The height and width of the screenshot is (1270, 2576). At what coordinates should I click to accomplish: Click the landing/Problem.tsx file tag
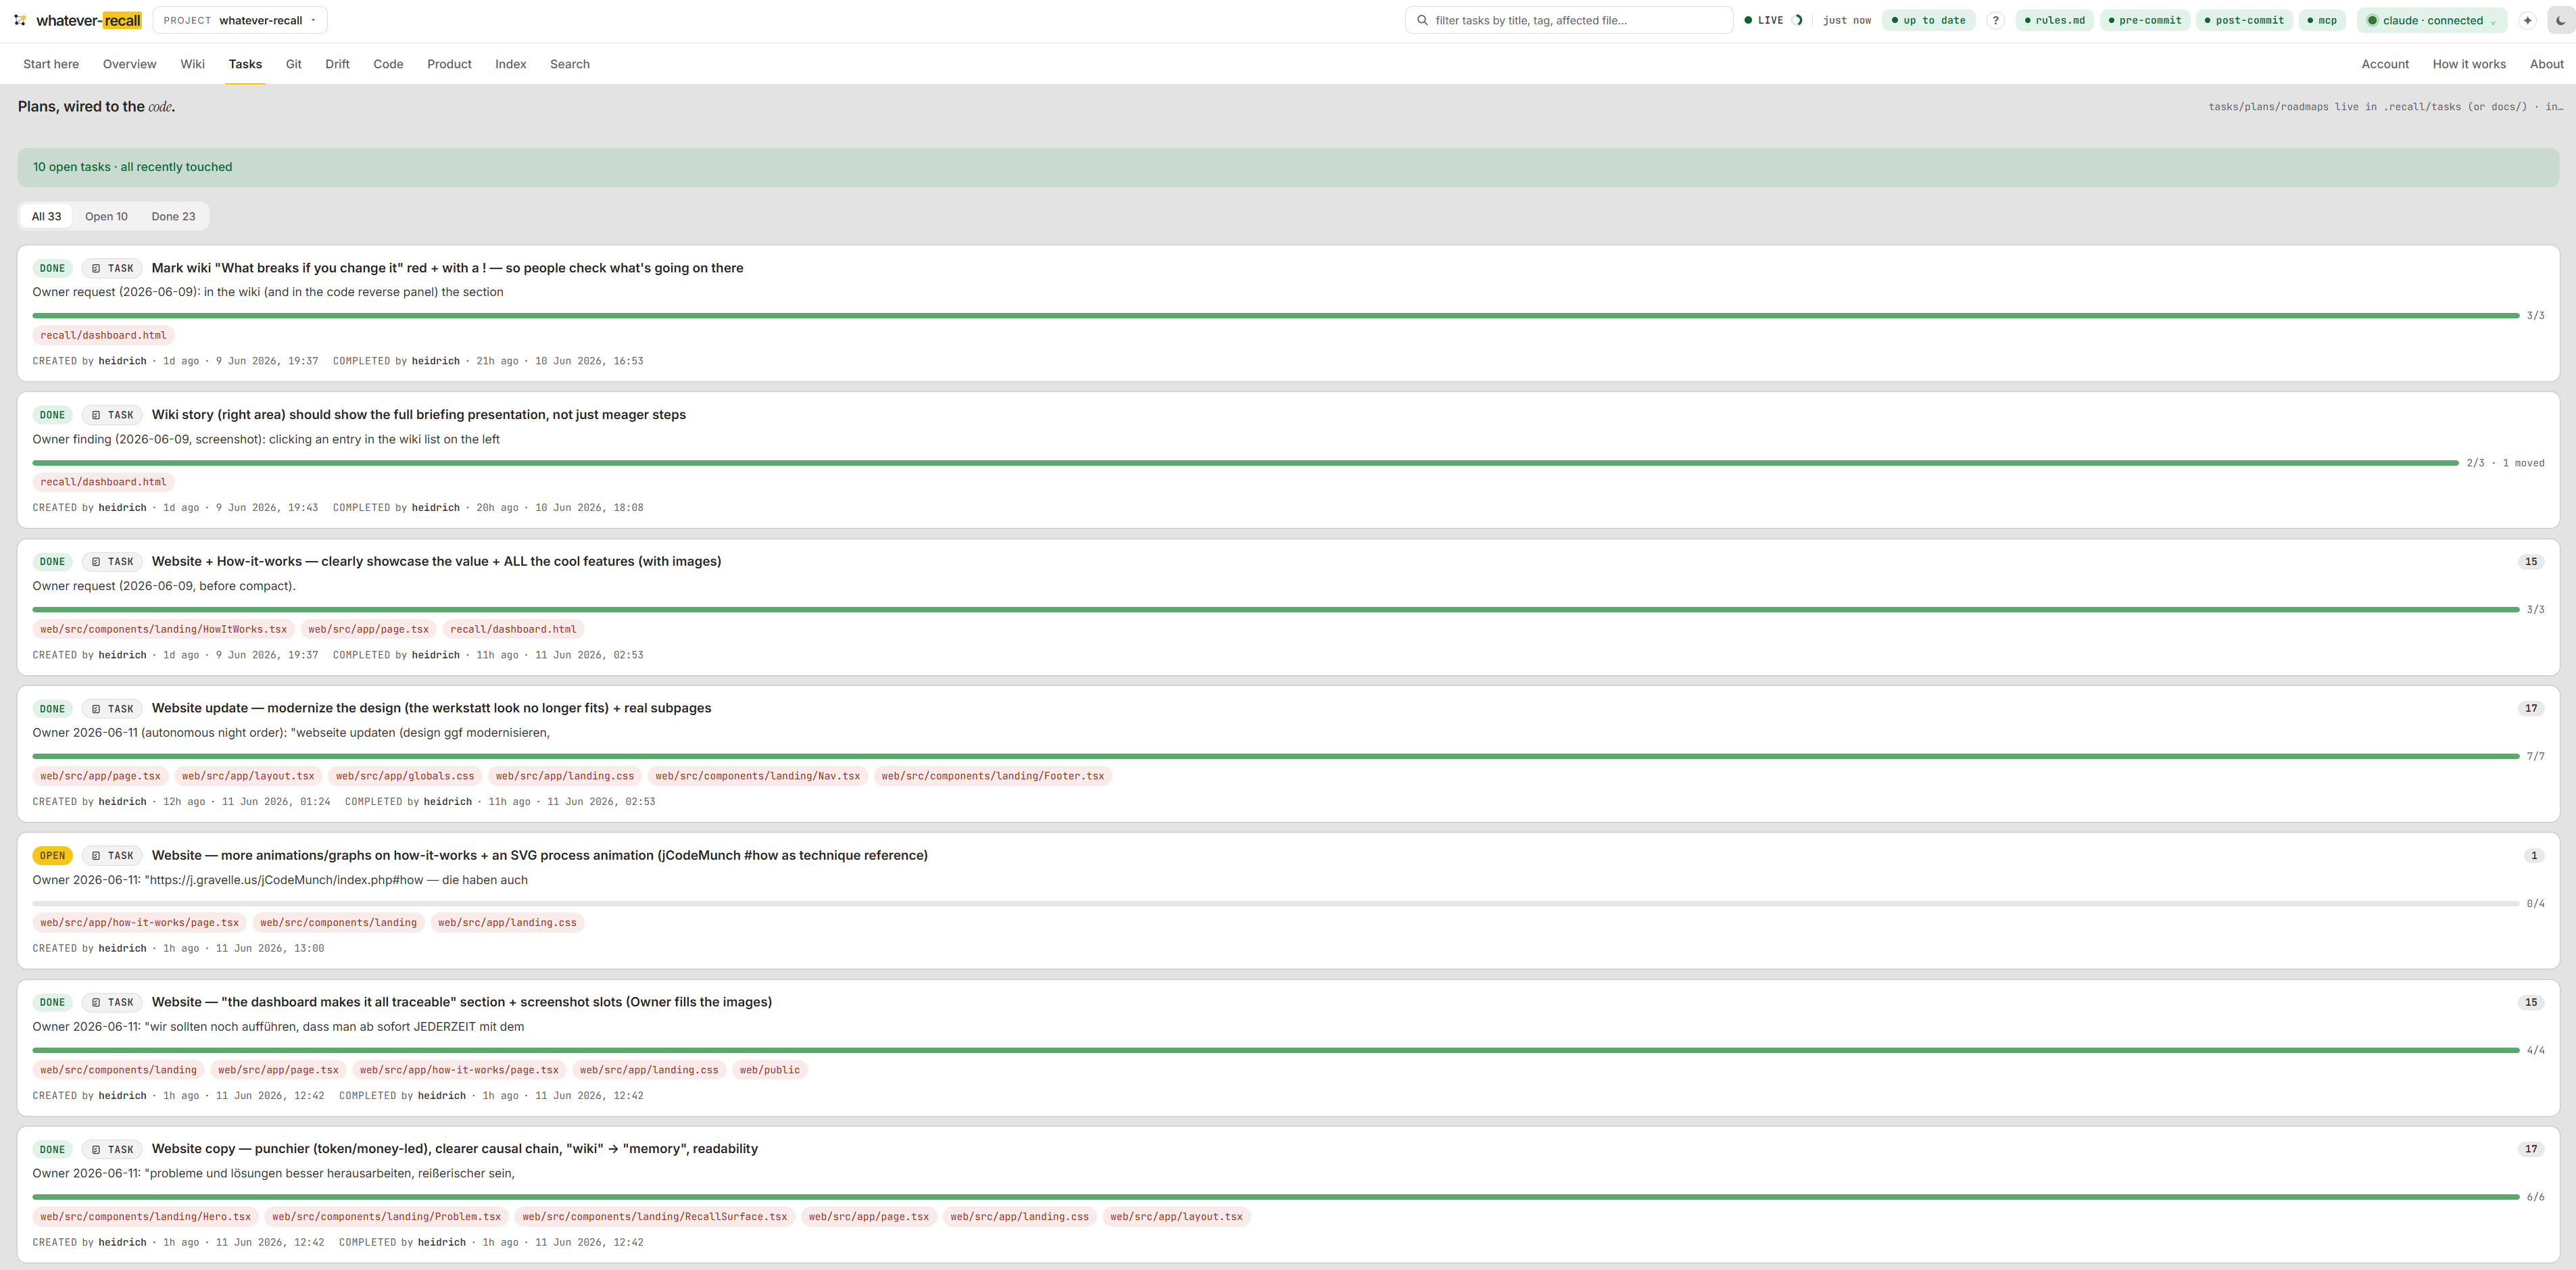point(386,1217)
